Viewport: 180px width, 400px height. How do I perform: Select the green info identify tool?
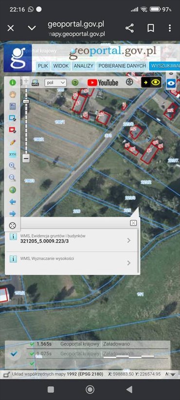click(13, 83)
